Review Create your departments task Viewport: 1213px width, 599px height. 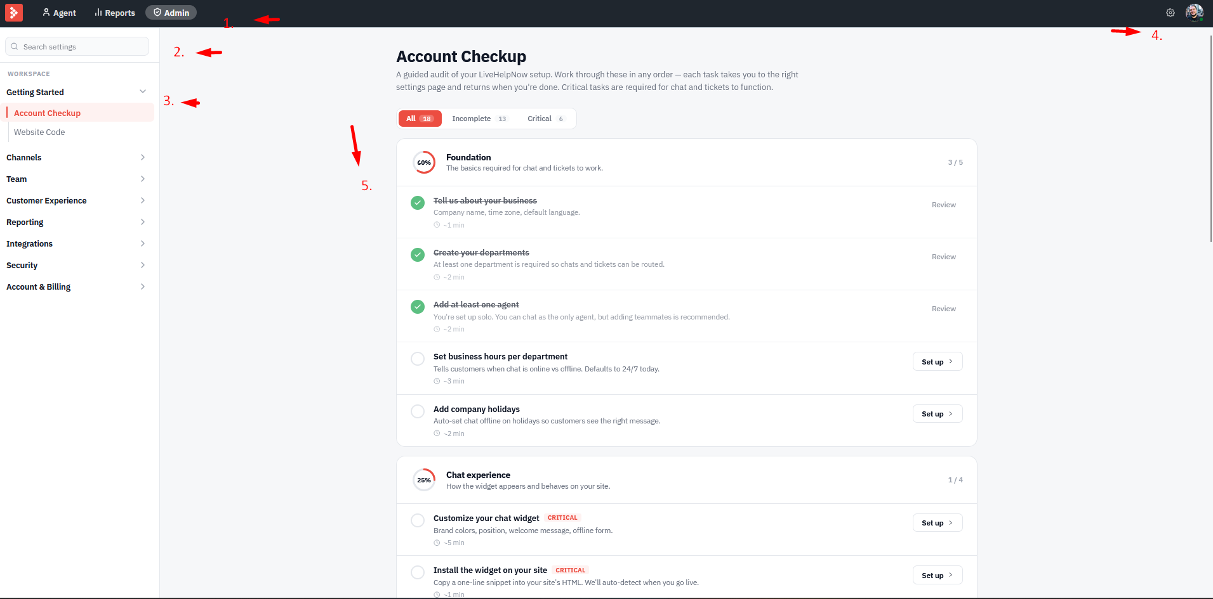[x=944, y=257]
